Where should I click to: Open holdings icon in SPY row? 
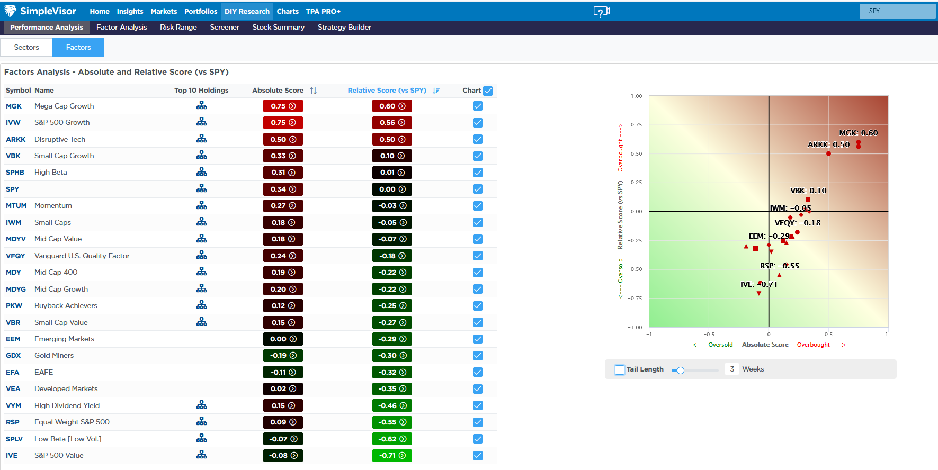(201, 188)
